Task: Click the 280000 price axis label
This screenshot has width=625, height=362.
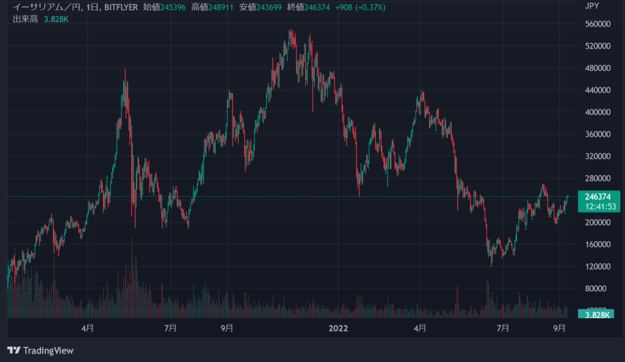Action: click(x=598, y=178)
